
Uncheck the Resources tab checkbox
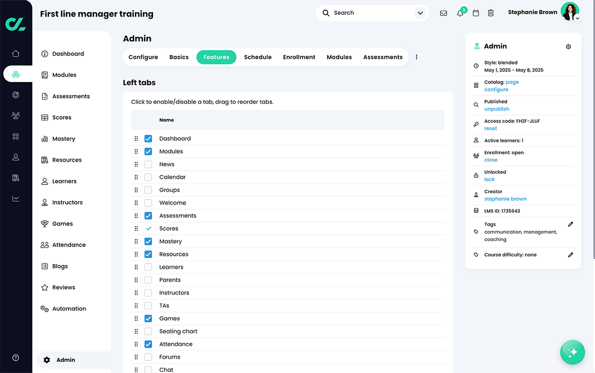tap(148, 254)
